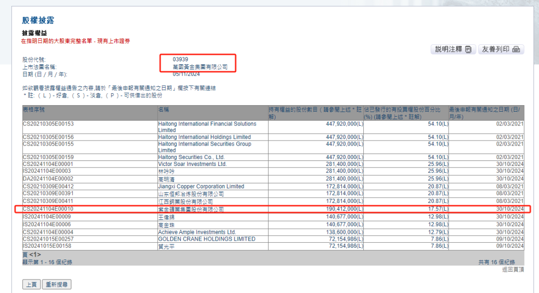539x293 pixels.
Task: Click notice date 02/03/2021 for Haitong Securities Co.
Action: tap(510, 157)
